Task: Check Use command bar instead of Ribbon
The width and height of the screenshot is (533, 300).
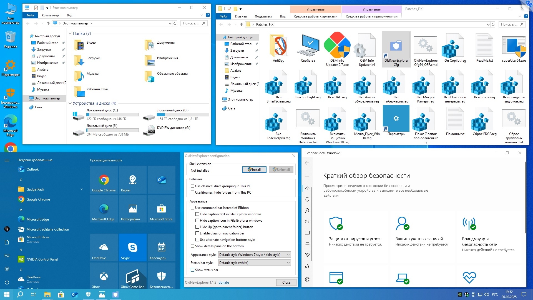Action: pyautogui.click(x=192, y=208)
